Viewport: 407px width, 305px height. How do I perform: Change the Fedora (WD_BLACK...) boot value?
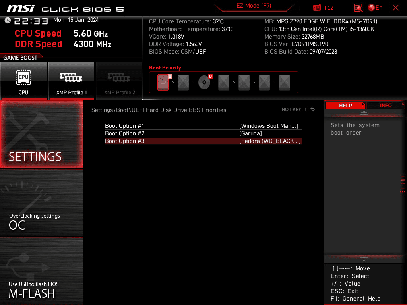click(270, 141)
